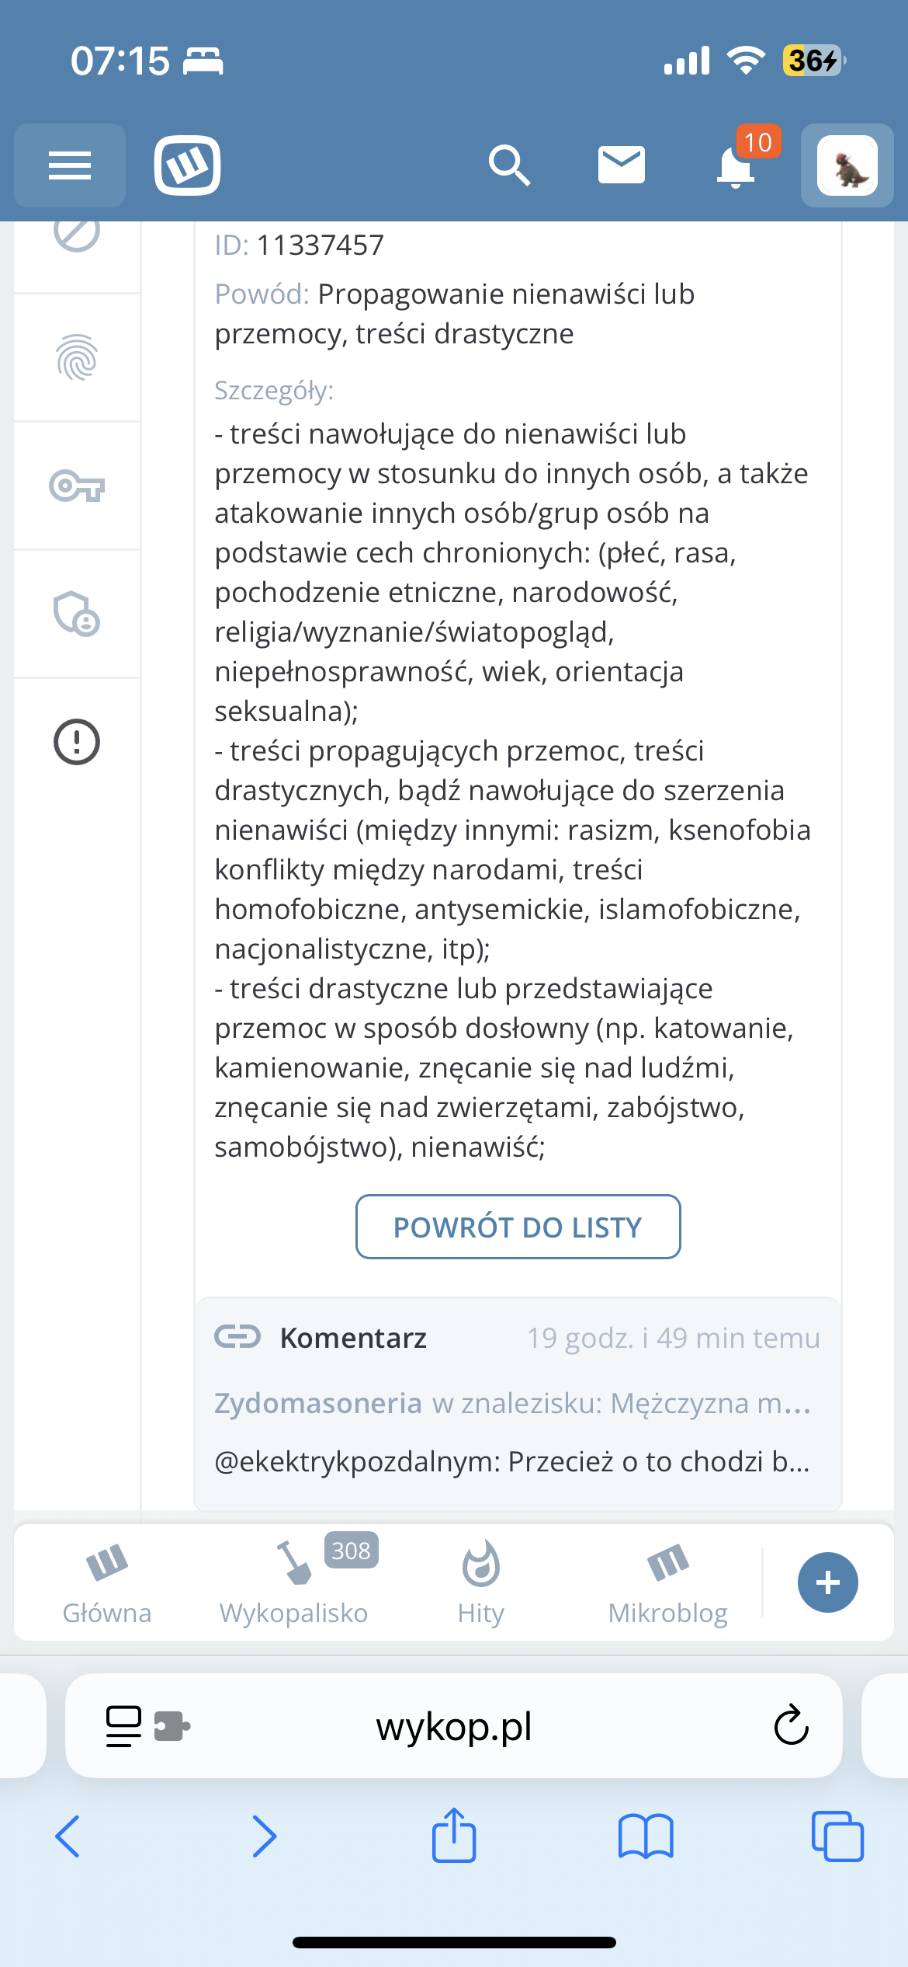The height and width of the screenshot is (1967, 908).
Task: Tap the blue plus add button
Action: 828,1582
